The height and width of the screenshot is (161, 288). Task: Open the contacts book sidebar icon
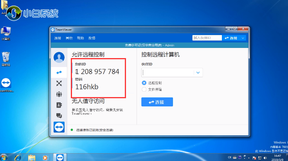pyautogui.click(x=59, y=105)
